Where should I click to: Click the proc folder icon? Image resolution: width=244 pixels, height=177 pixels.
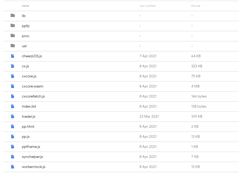coord(13,36)
